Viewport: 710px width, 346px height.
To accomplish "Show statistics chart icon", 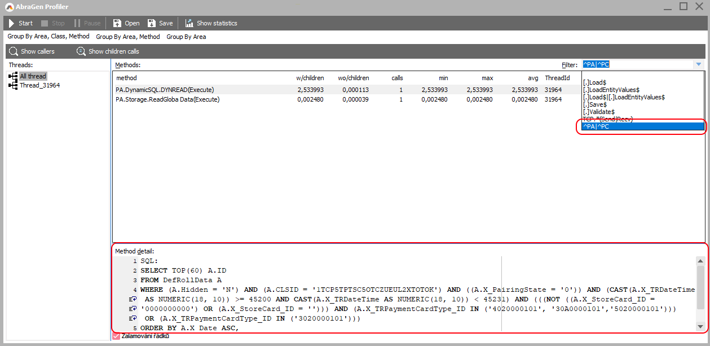I will [189, 23].
